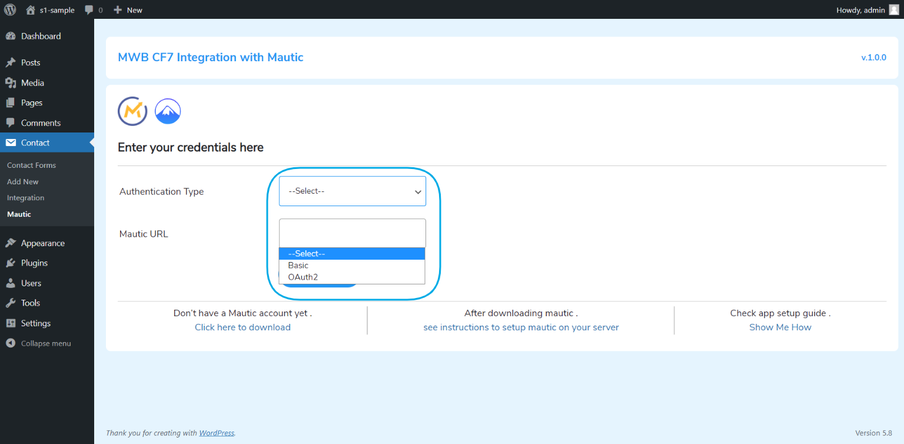The image size is (904, 444).
Task: Click the Mautic M logo
Action: tap(132, 111)
